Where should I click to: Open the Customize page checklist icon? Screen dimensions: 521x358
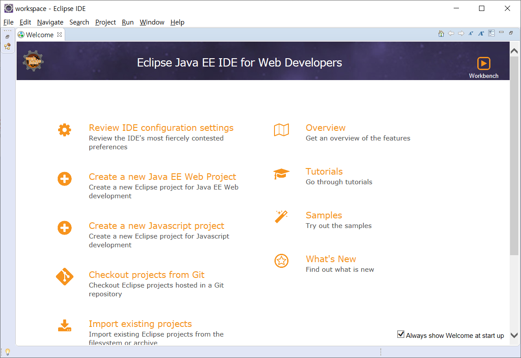491,33
